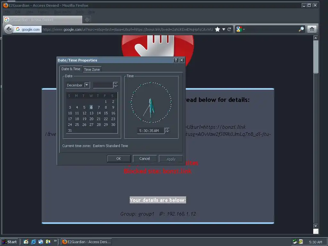Click the Date/Time Properties help question mark
Screen dimensions: 328x246
pos(176,60)
